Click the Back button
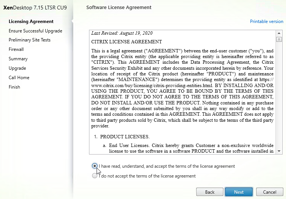Viewport: 286px width, 199px height. (210, 192)
